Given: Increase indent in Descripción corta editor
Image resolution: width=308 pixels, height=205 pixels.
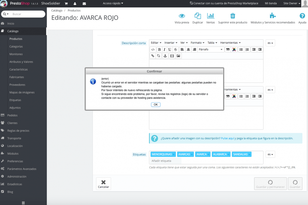Looking at the screenshot, I should [260, 50].
